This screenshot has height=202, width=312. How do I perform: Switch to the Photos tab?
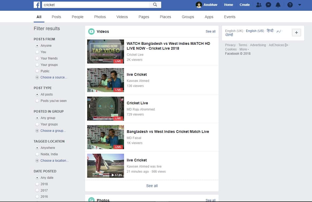[x=100, y=17]
